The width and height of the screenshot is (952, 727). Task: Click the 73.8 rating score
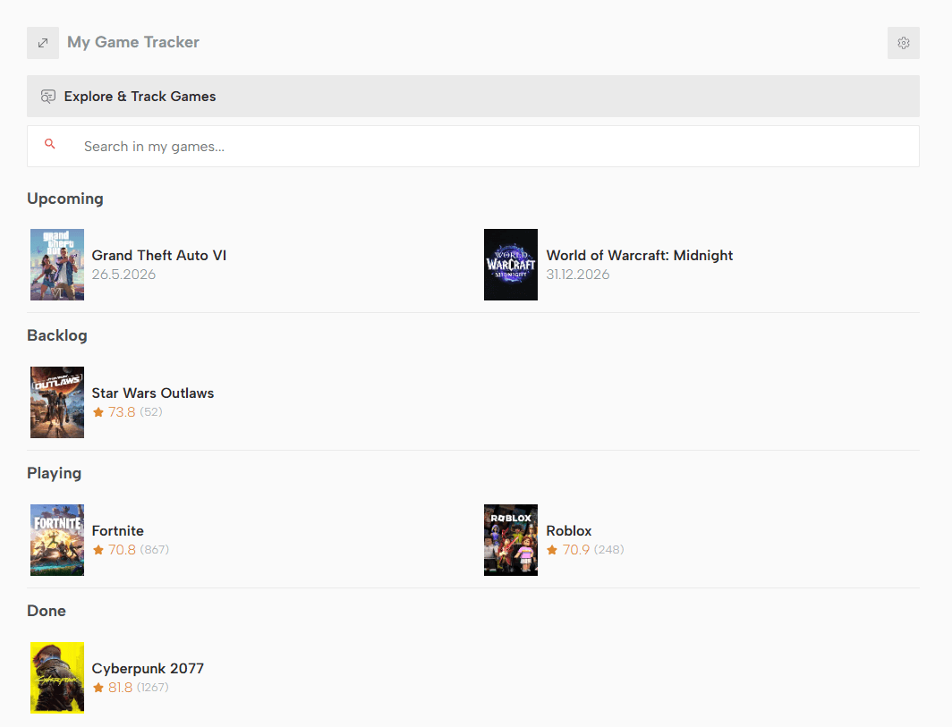122,412
